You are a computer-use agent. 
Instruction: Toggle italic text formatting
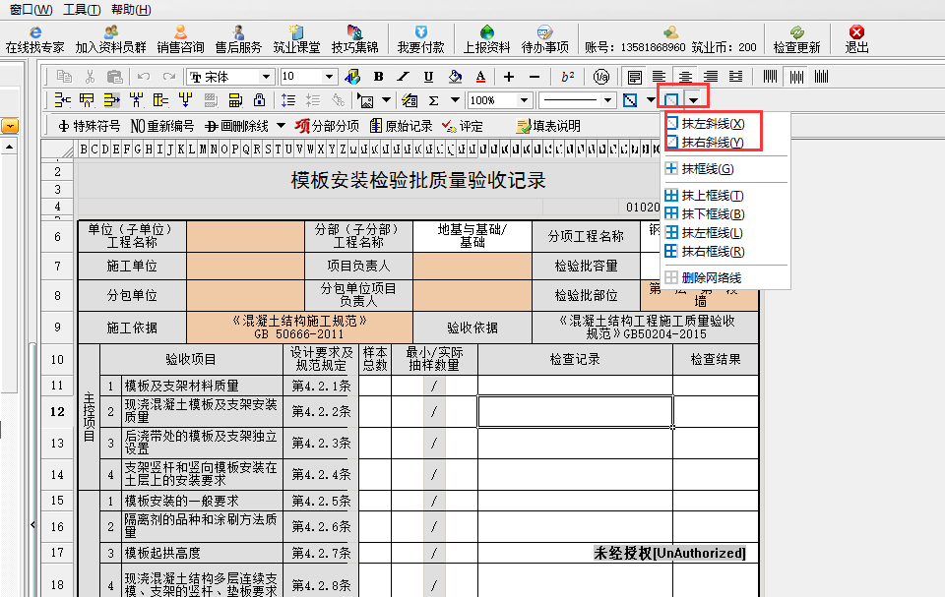pos(404,77)
